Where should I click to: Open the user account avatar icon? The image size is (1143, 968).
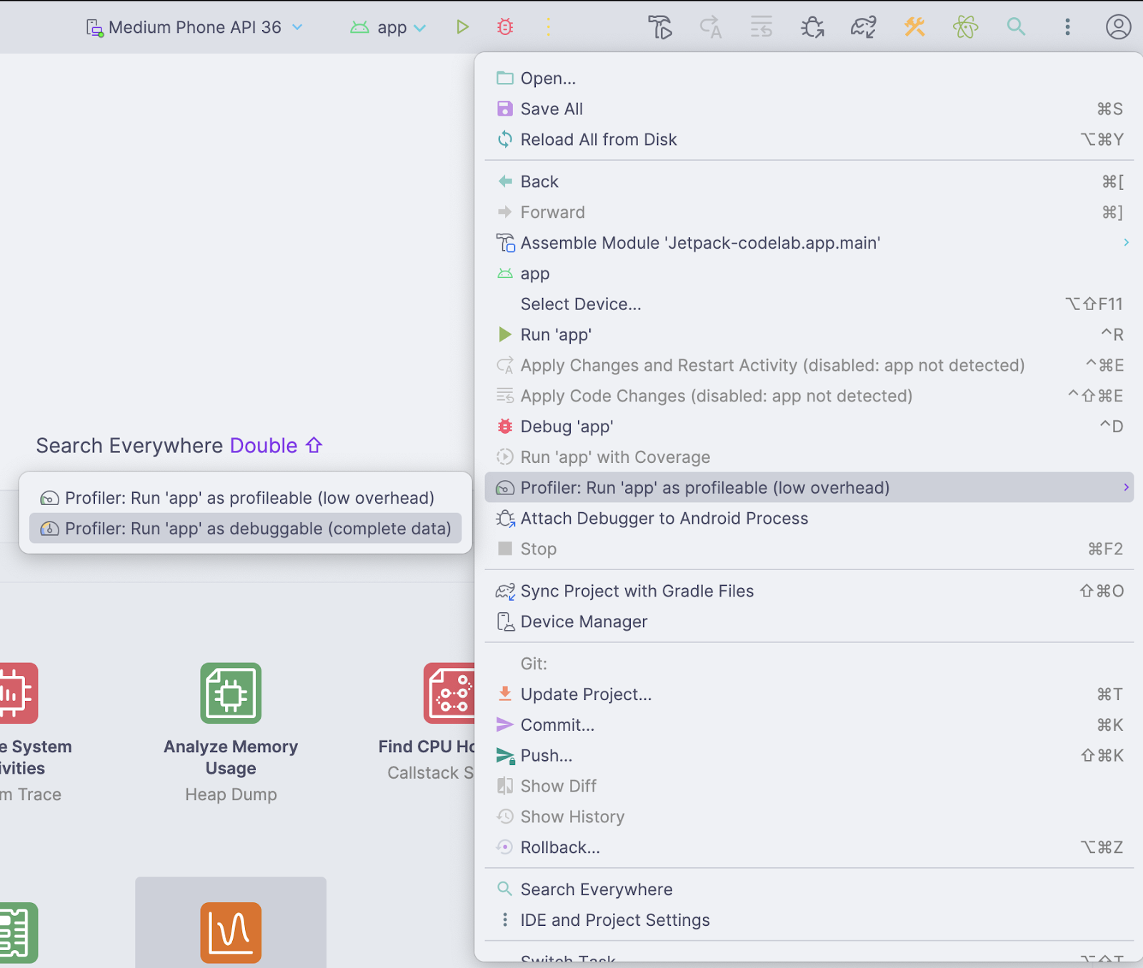[1117, 27]
